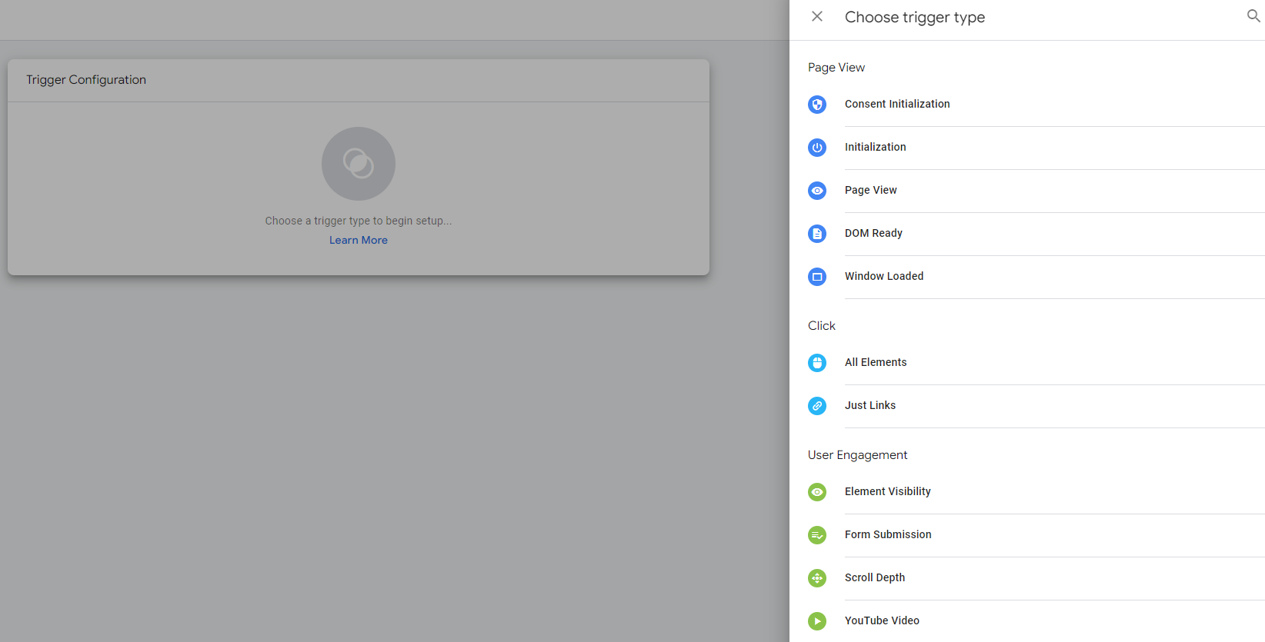Close the Choose trigger type panel
Viewport: 1265px width, 642px height.
point(817,16)
